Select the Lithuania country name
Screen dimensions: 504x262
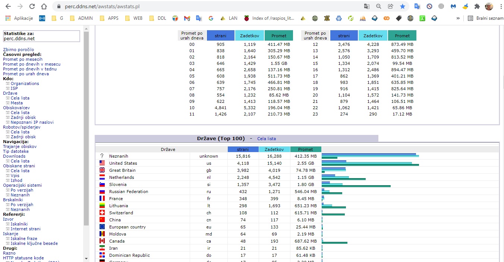click(x=119, y=206)
